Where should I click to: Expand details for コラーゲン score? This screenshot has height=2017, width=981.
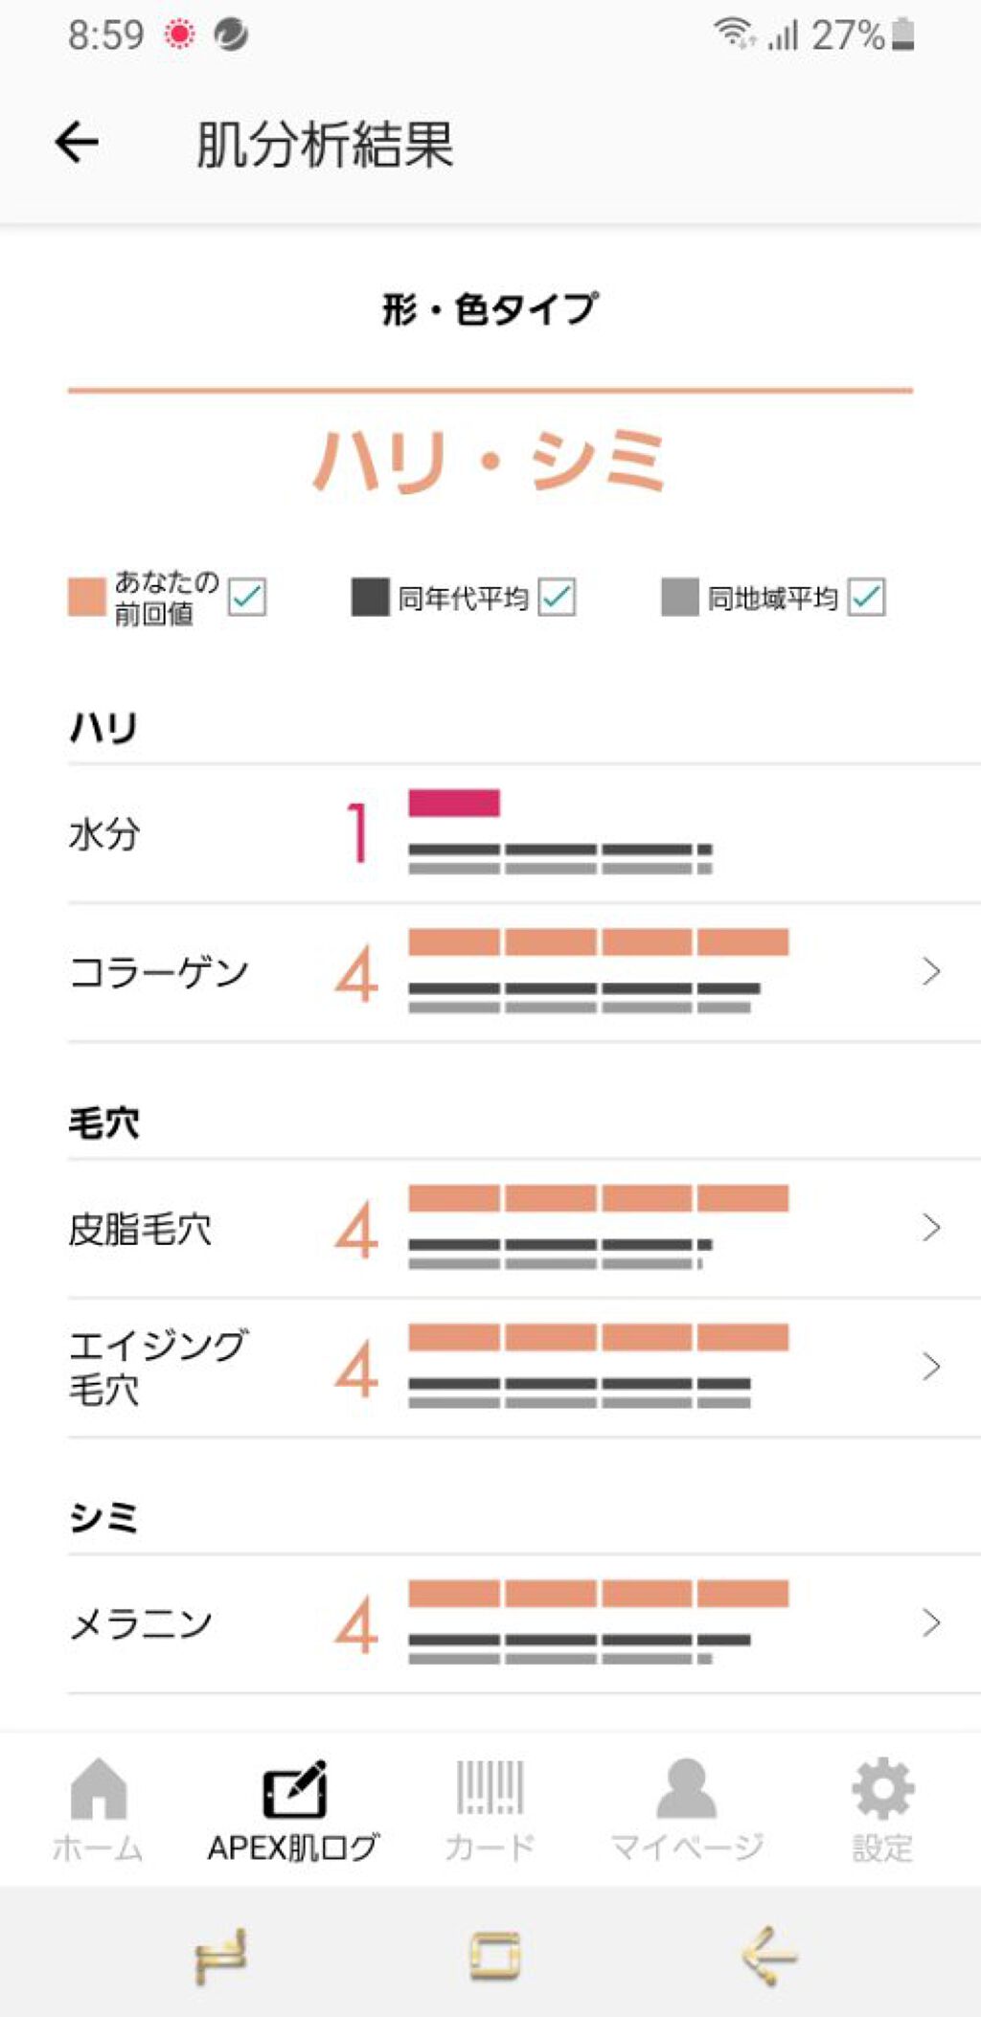(x=928, y=971)
